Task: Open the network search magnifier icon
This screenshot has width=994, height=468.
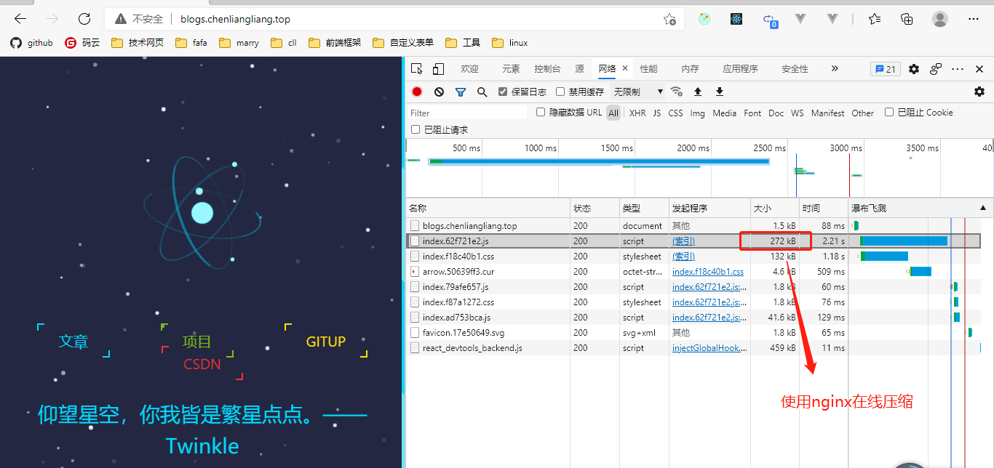Action: click(482, 92)
